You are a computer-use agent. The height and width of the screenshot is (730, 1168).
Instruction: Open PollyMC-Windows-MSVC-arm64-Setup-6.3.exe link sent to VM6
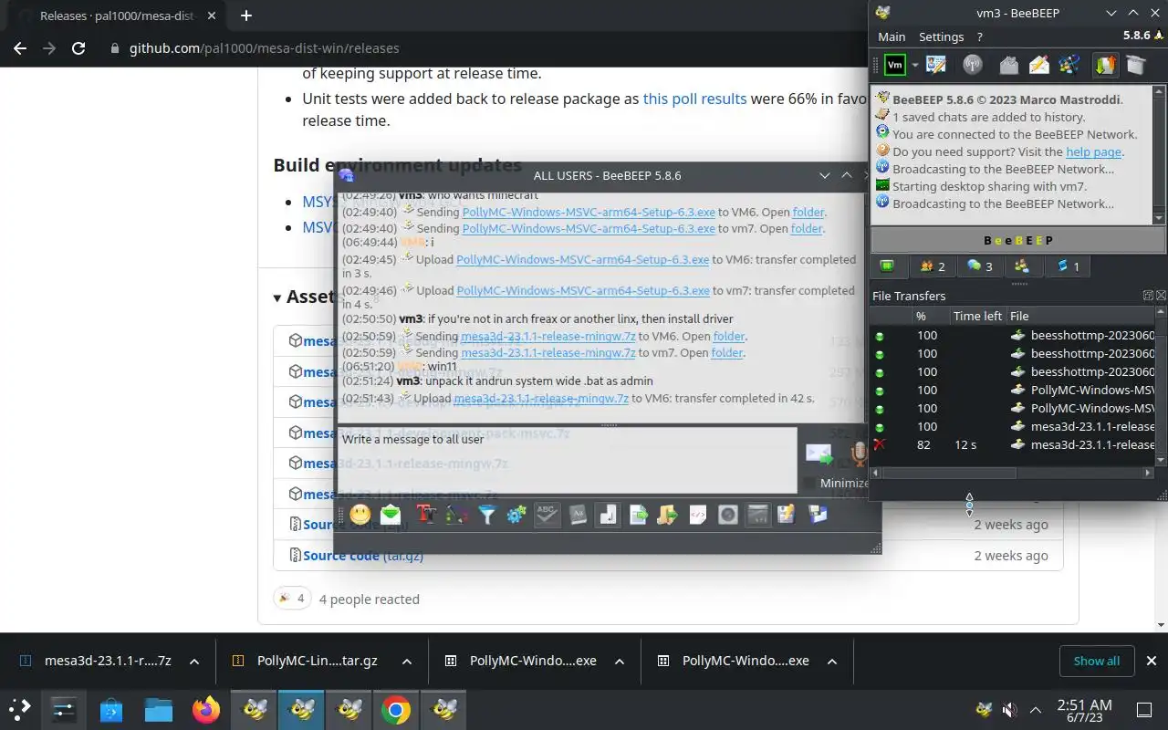pos(589,213)
